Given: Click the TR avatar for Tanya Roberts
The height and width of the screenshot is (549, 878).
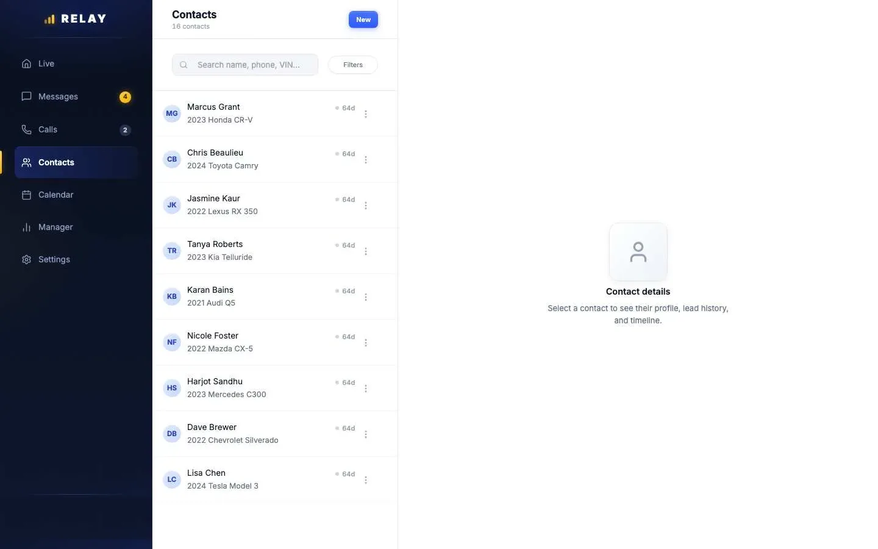Looking at the screenshot, I should tap(172, 251).
